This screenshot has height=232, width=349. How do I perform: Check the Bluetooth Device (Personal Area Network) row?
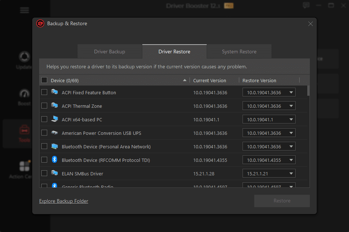(x=44, y=146)
